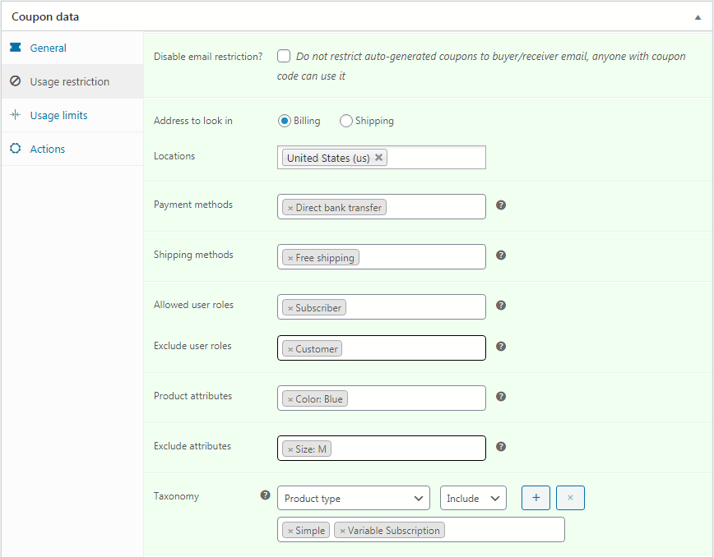Click the Usage limits arrows icon

16,114
